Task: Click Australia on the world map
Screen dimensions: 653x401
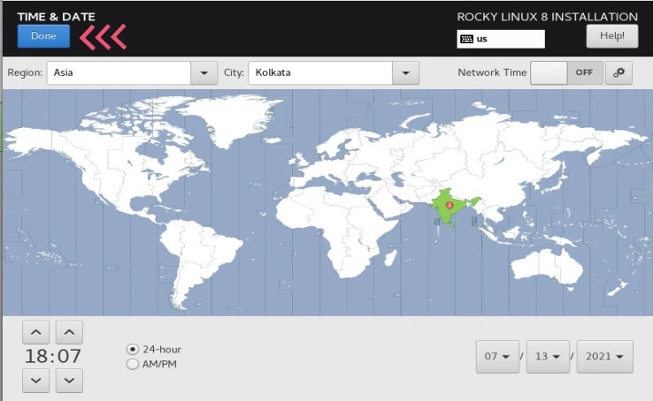Action: coord(548,266)
